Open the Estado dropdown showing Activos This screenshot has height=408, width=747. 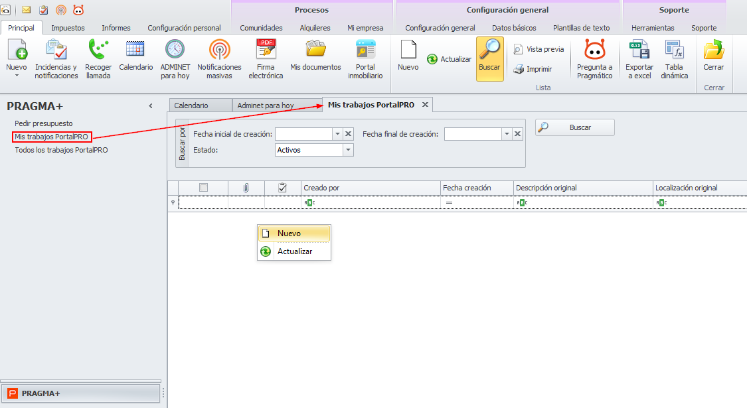coord(348,150)
